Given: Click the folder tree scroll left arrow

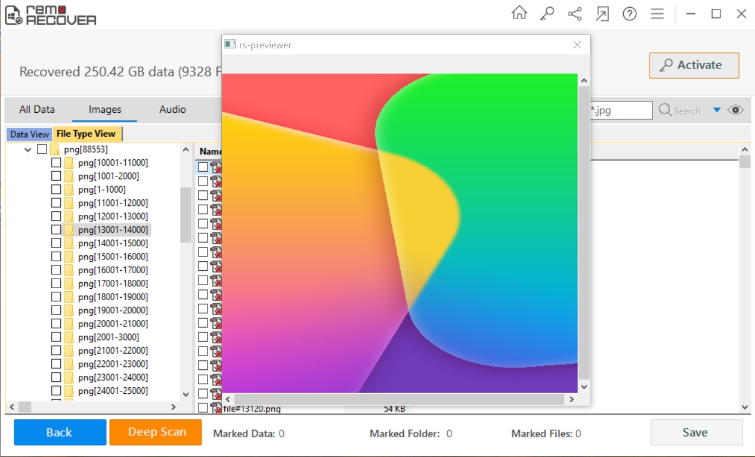Looking at the screenshot, I should (12, 407).
